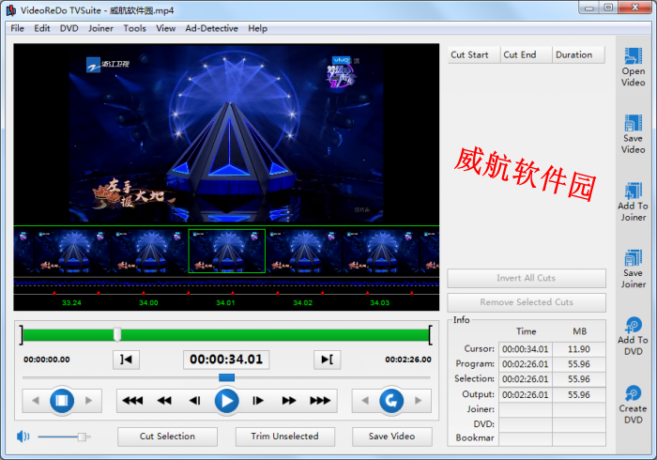Set selection end marker button
The image size is (657, 460).
click(328, 360)
